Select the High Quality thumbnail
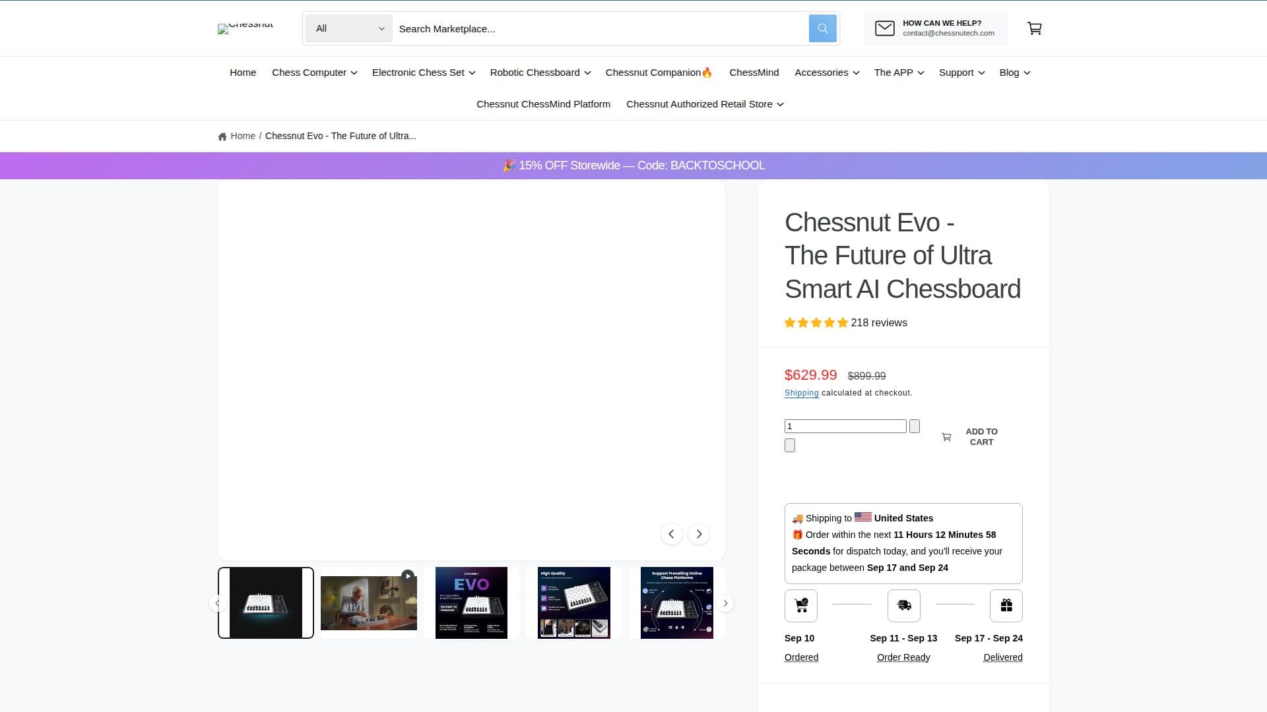1267x712 pixels. [x=574, y=603]
